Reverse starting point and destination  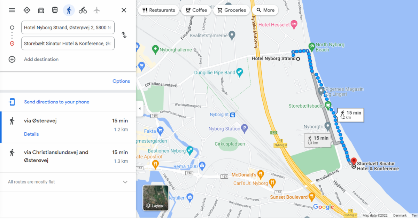pyautogui.click(x=124, y=35)
